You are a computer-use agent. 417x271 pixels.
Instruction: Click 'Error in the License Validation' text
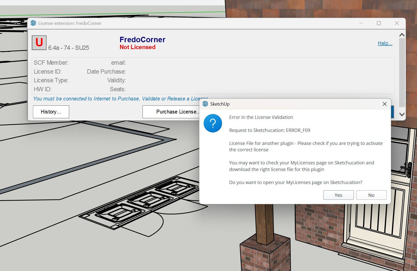[x=261, y=117]
